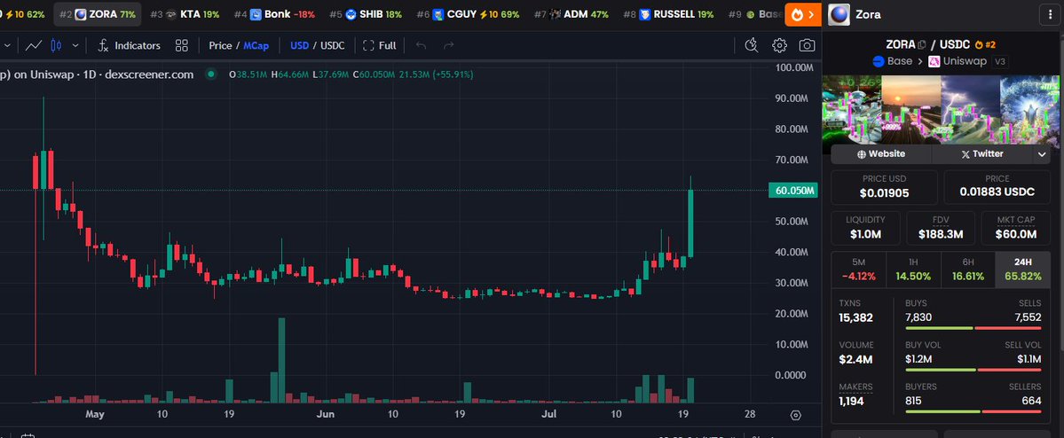Open trending token #4 Bonk
1064x438 pixels.
[274, 14]
